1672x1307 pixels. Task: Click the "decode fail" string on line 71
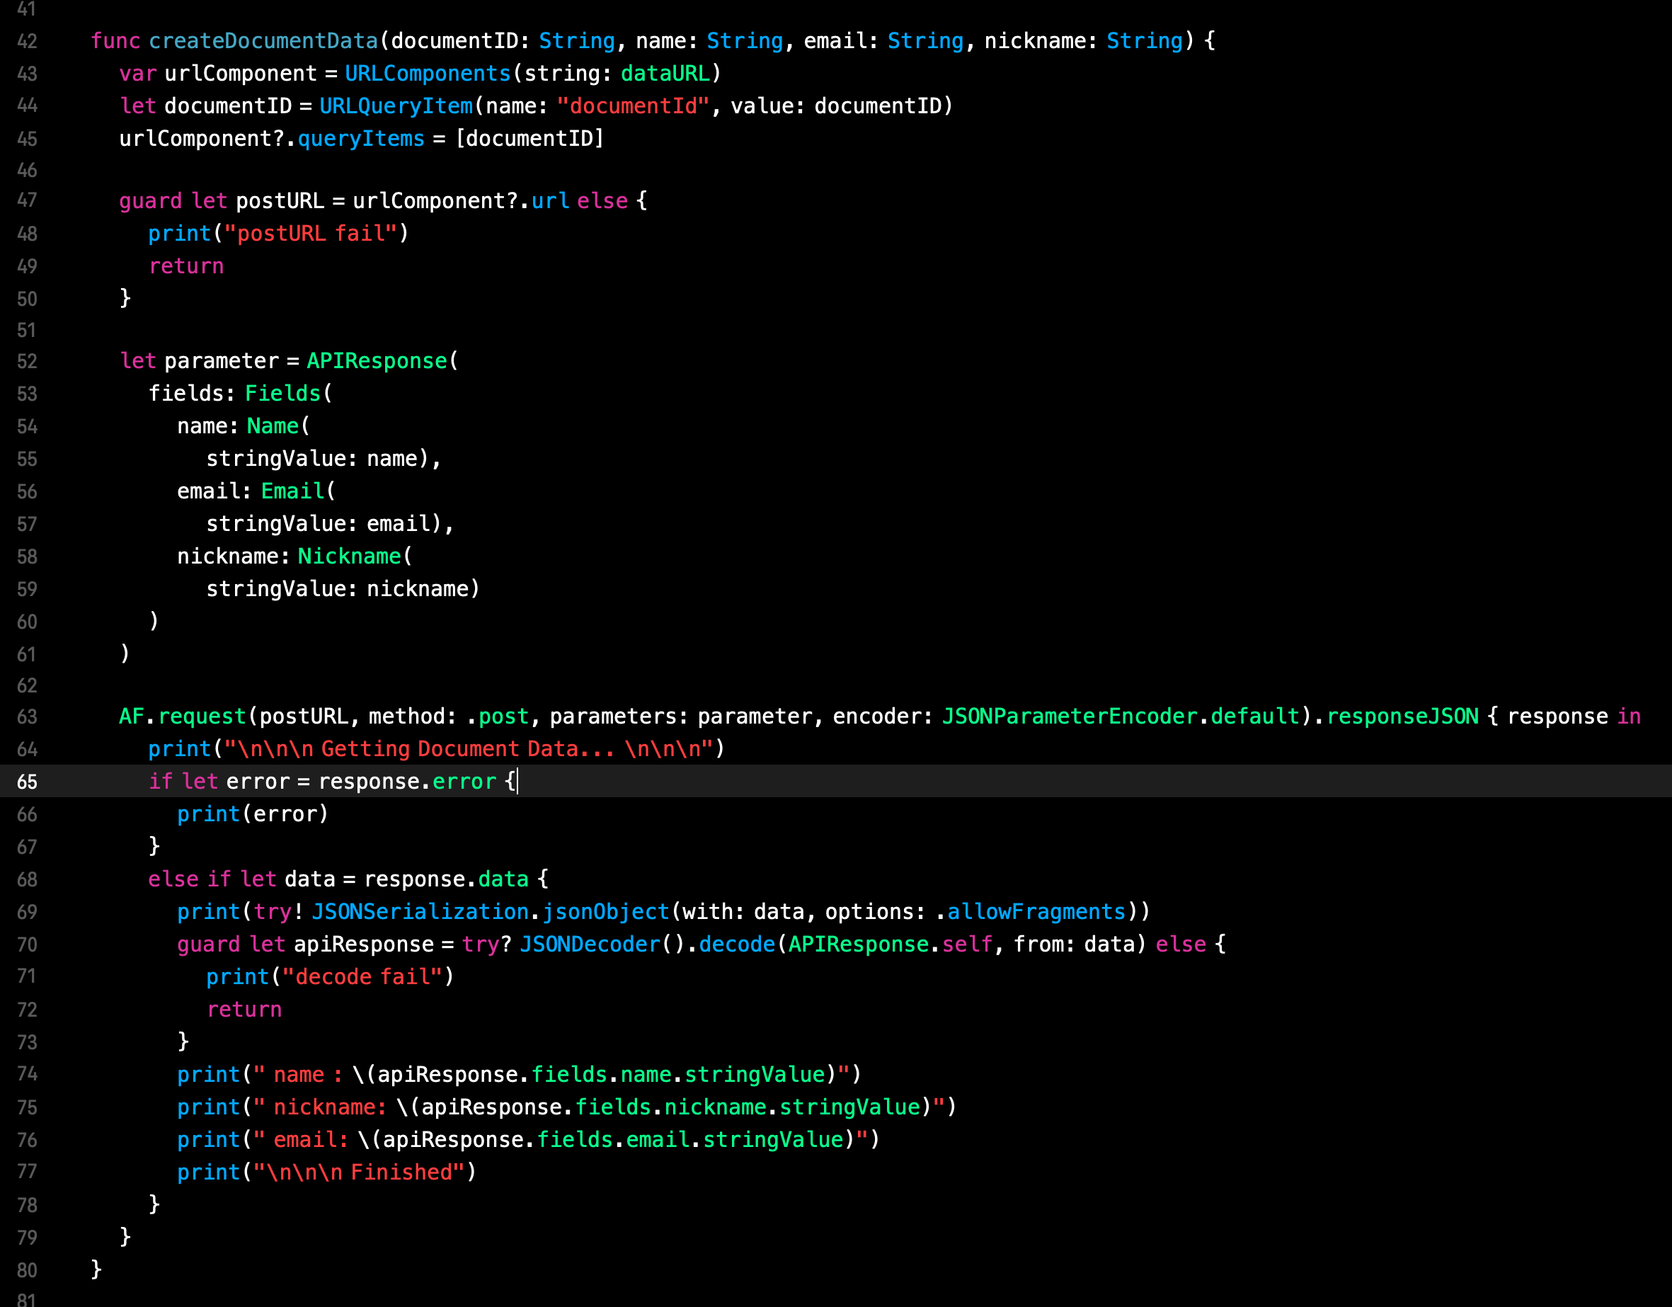coord(362,977)
